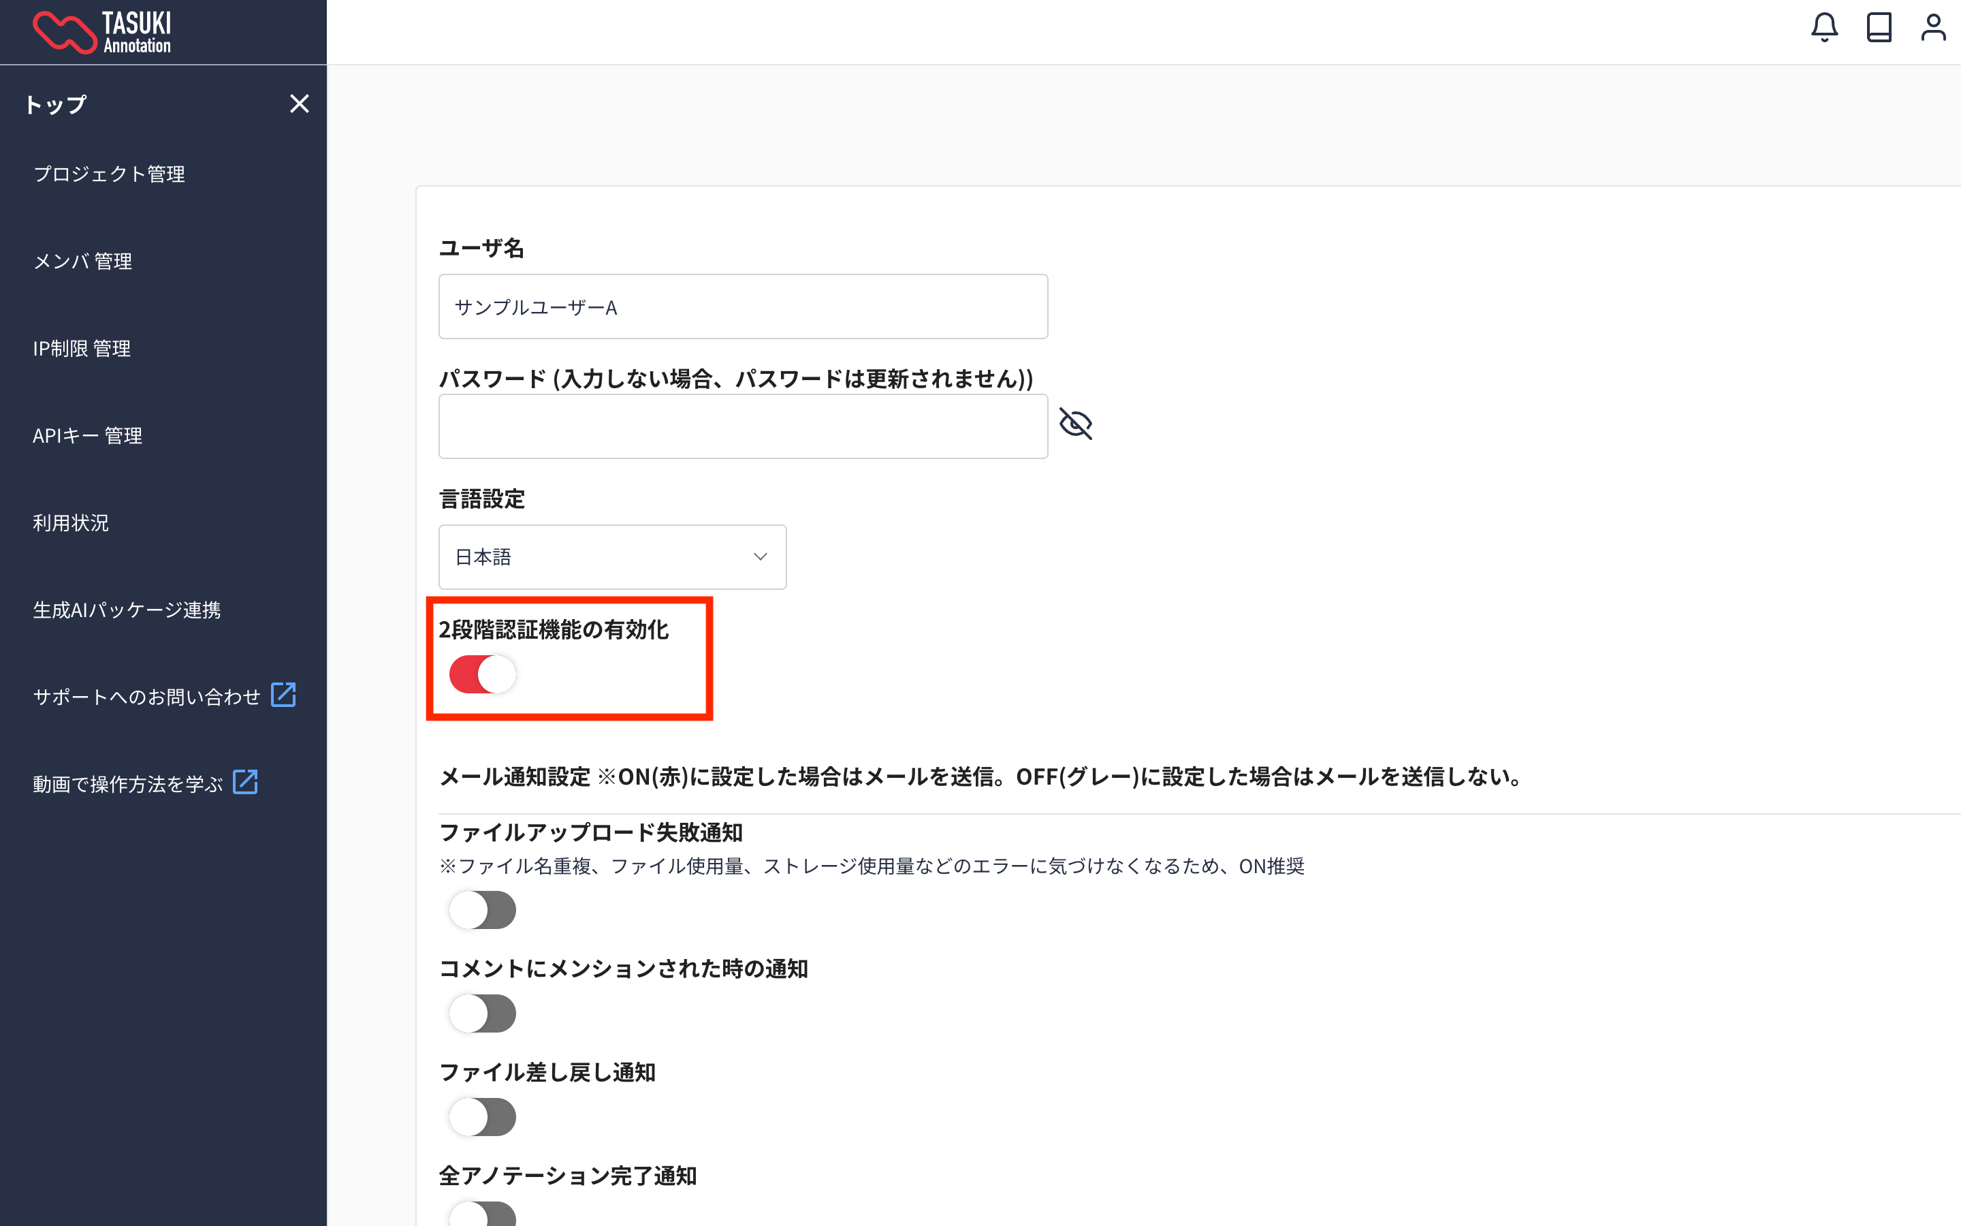Click the manual book icon
The height and width of the screenshot is (1226, 1961).
[x=1879, y=27]
